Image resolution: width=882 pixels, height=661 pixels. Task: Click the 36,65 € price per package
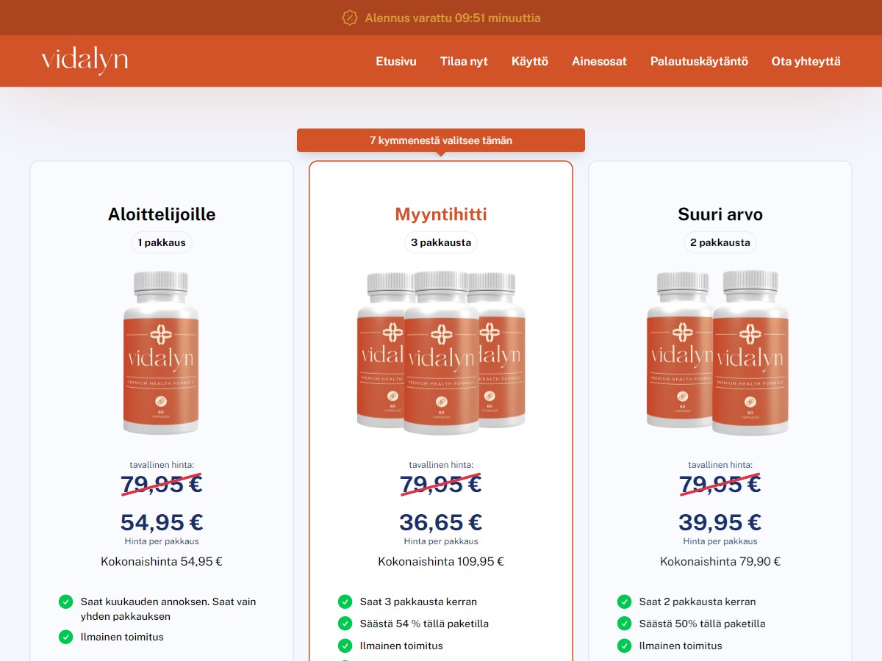(x=441, y=522)
